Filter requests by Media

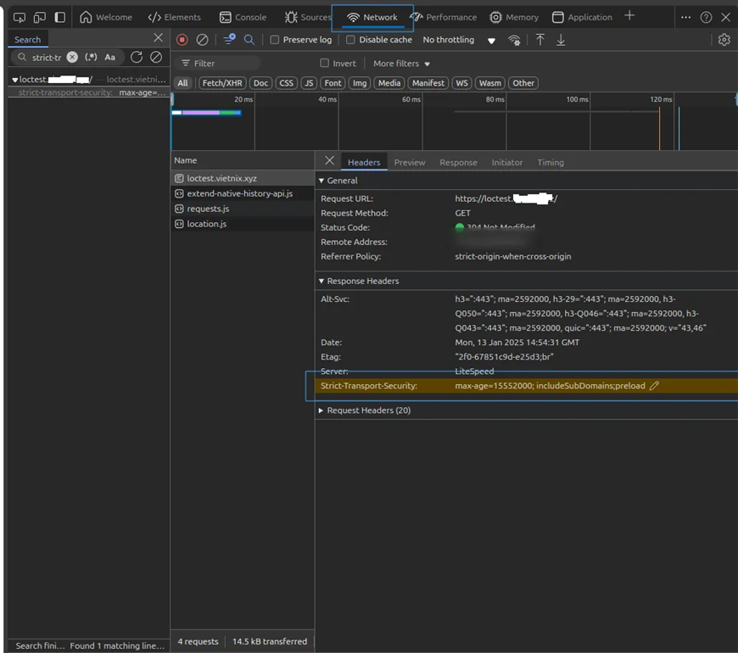(389, 83)
